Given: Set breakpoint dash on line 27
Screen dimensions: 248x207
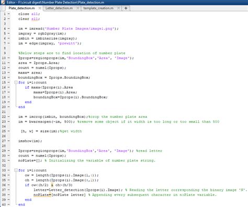Looking at the screenshot, I should tap(9, 141).
